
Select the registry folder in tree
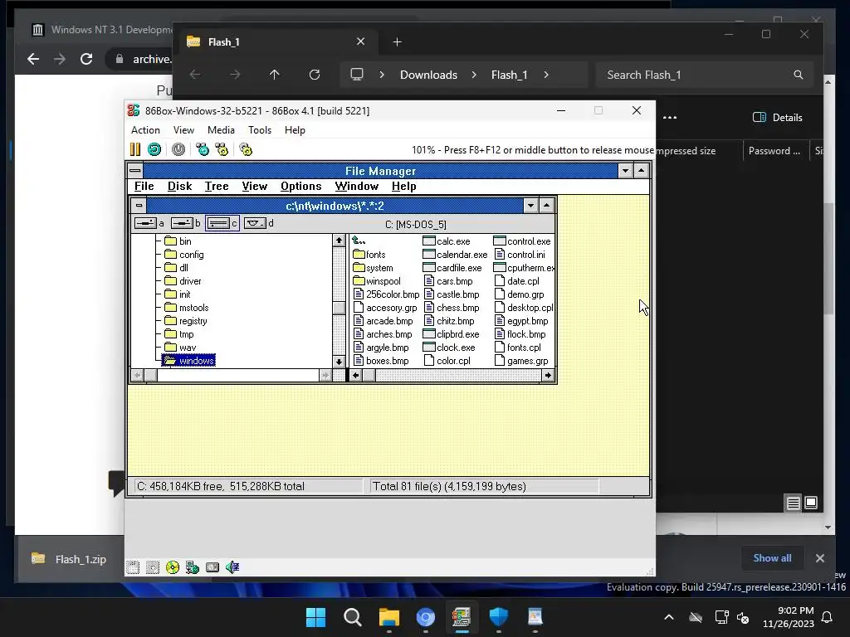(x=186, y=321)
